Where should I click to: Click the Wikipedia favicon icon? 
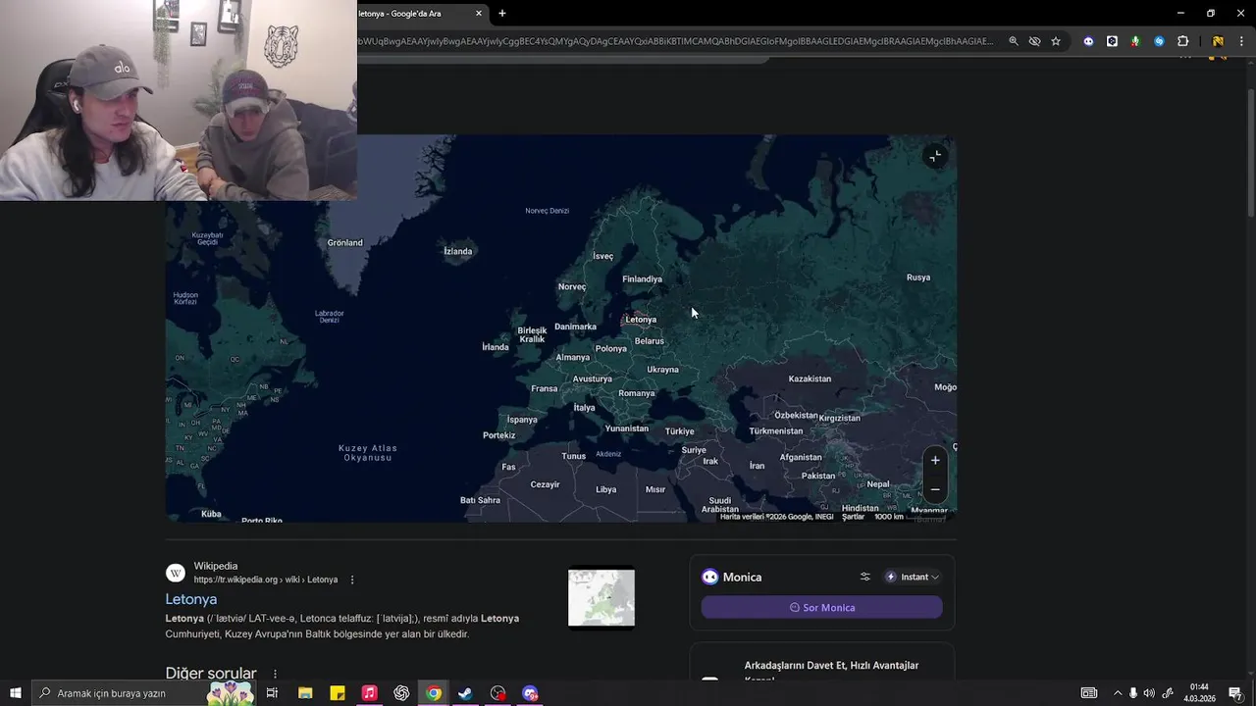[x=176, y=573]
